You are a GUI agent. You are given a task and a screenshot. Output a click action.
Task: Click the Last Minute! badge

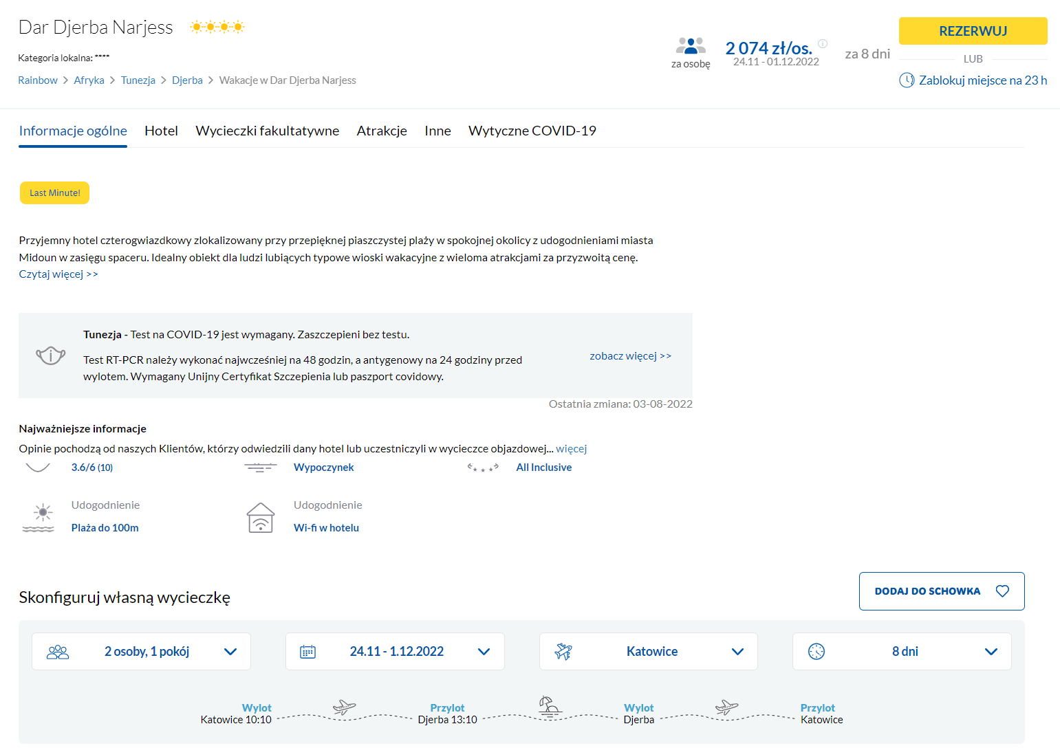(x=55, y=193)
